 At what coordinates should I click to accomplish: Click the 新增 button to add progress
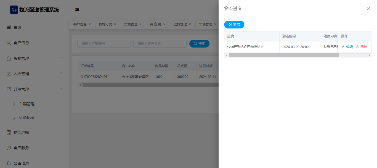click(x=234, y=25)
